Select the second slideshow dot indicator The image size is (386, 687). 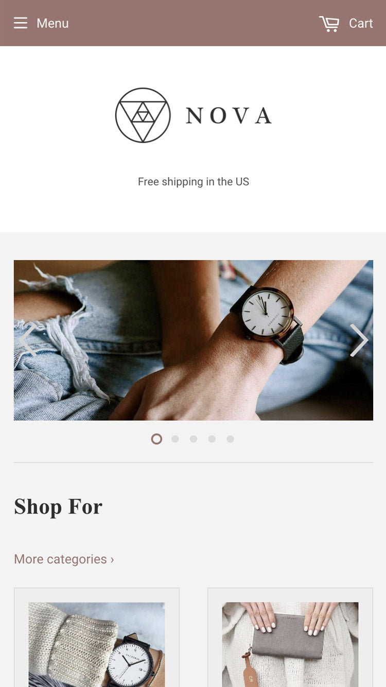[175, 439]
